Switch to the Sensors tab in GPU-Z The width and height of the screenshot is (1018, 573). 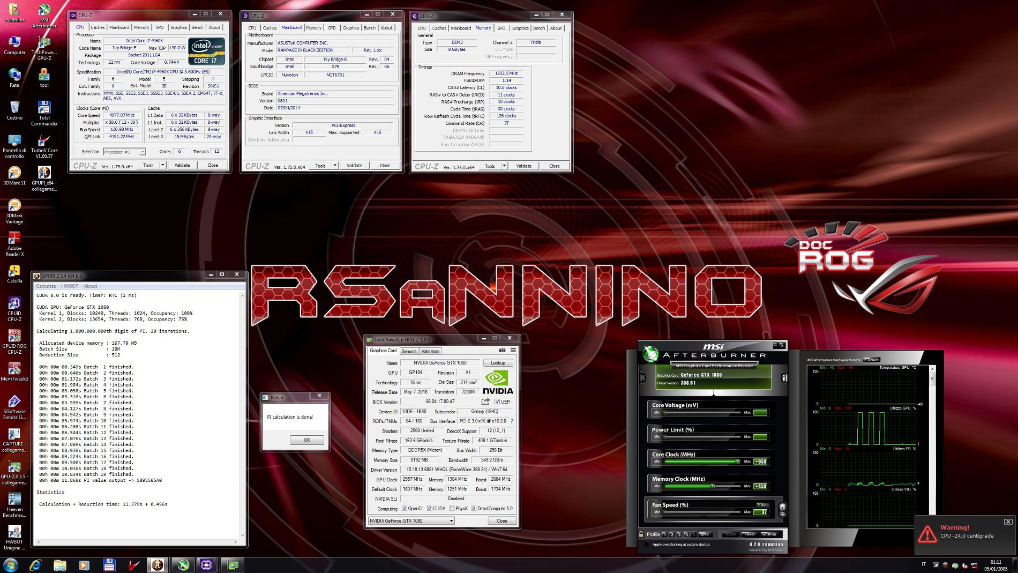click(x=409, y=351)
